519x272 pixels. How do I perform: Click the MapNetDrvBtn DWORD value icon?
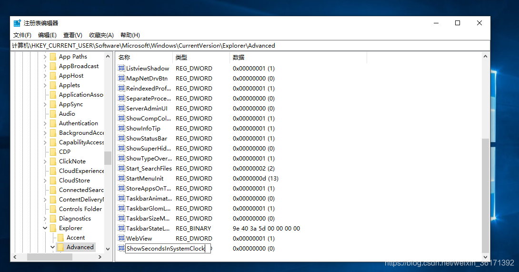(121, 78)
